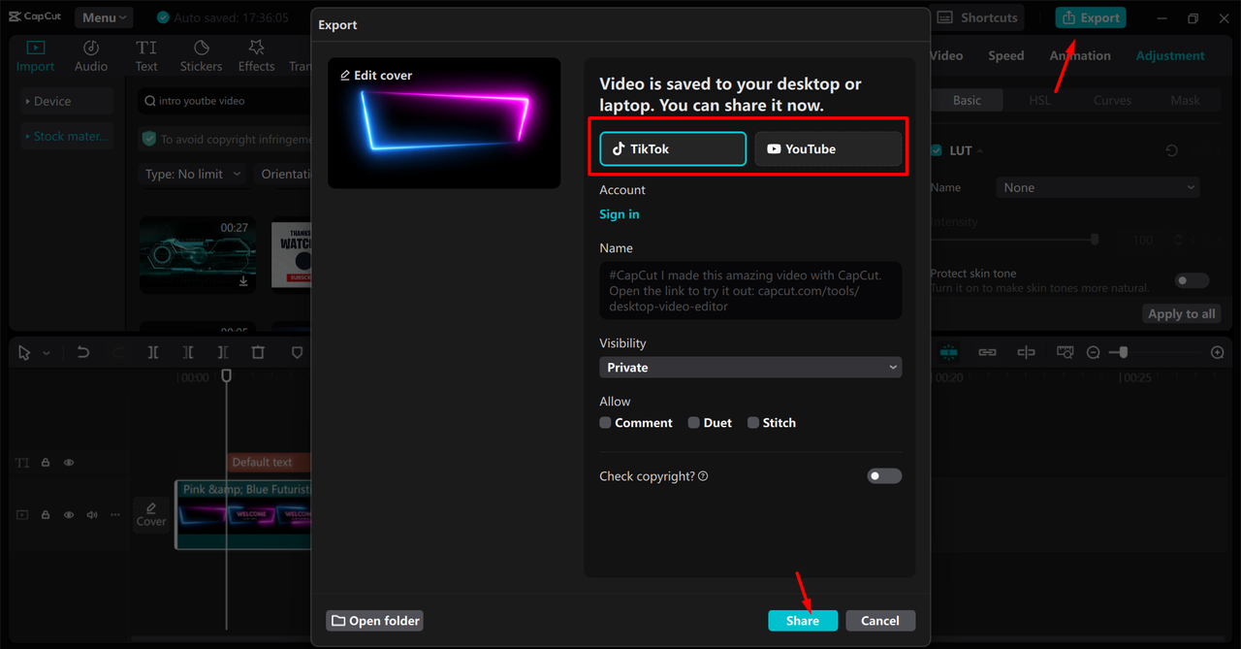
Task: Click the video Name description field
Action: point(750,290)
